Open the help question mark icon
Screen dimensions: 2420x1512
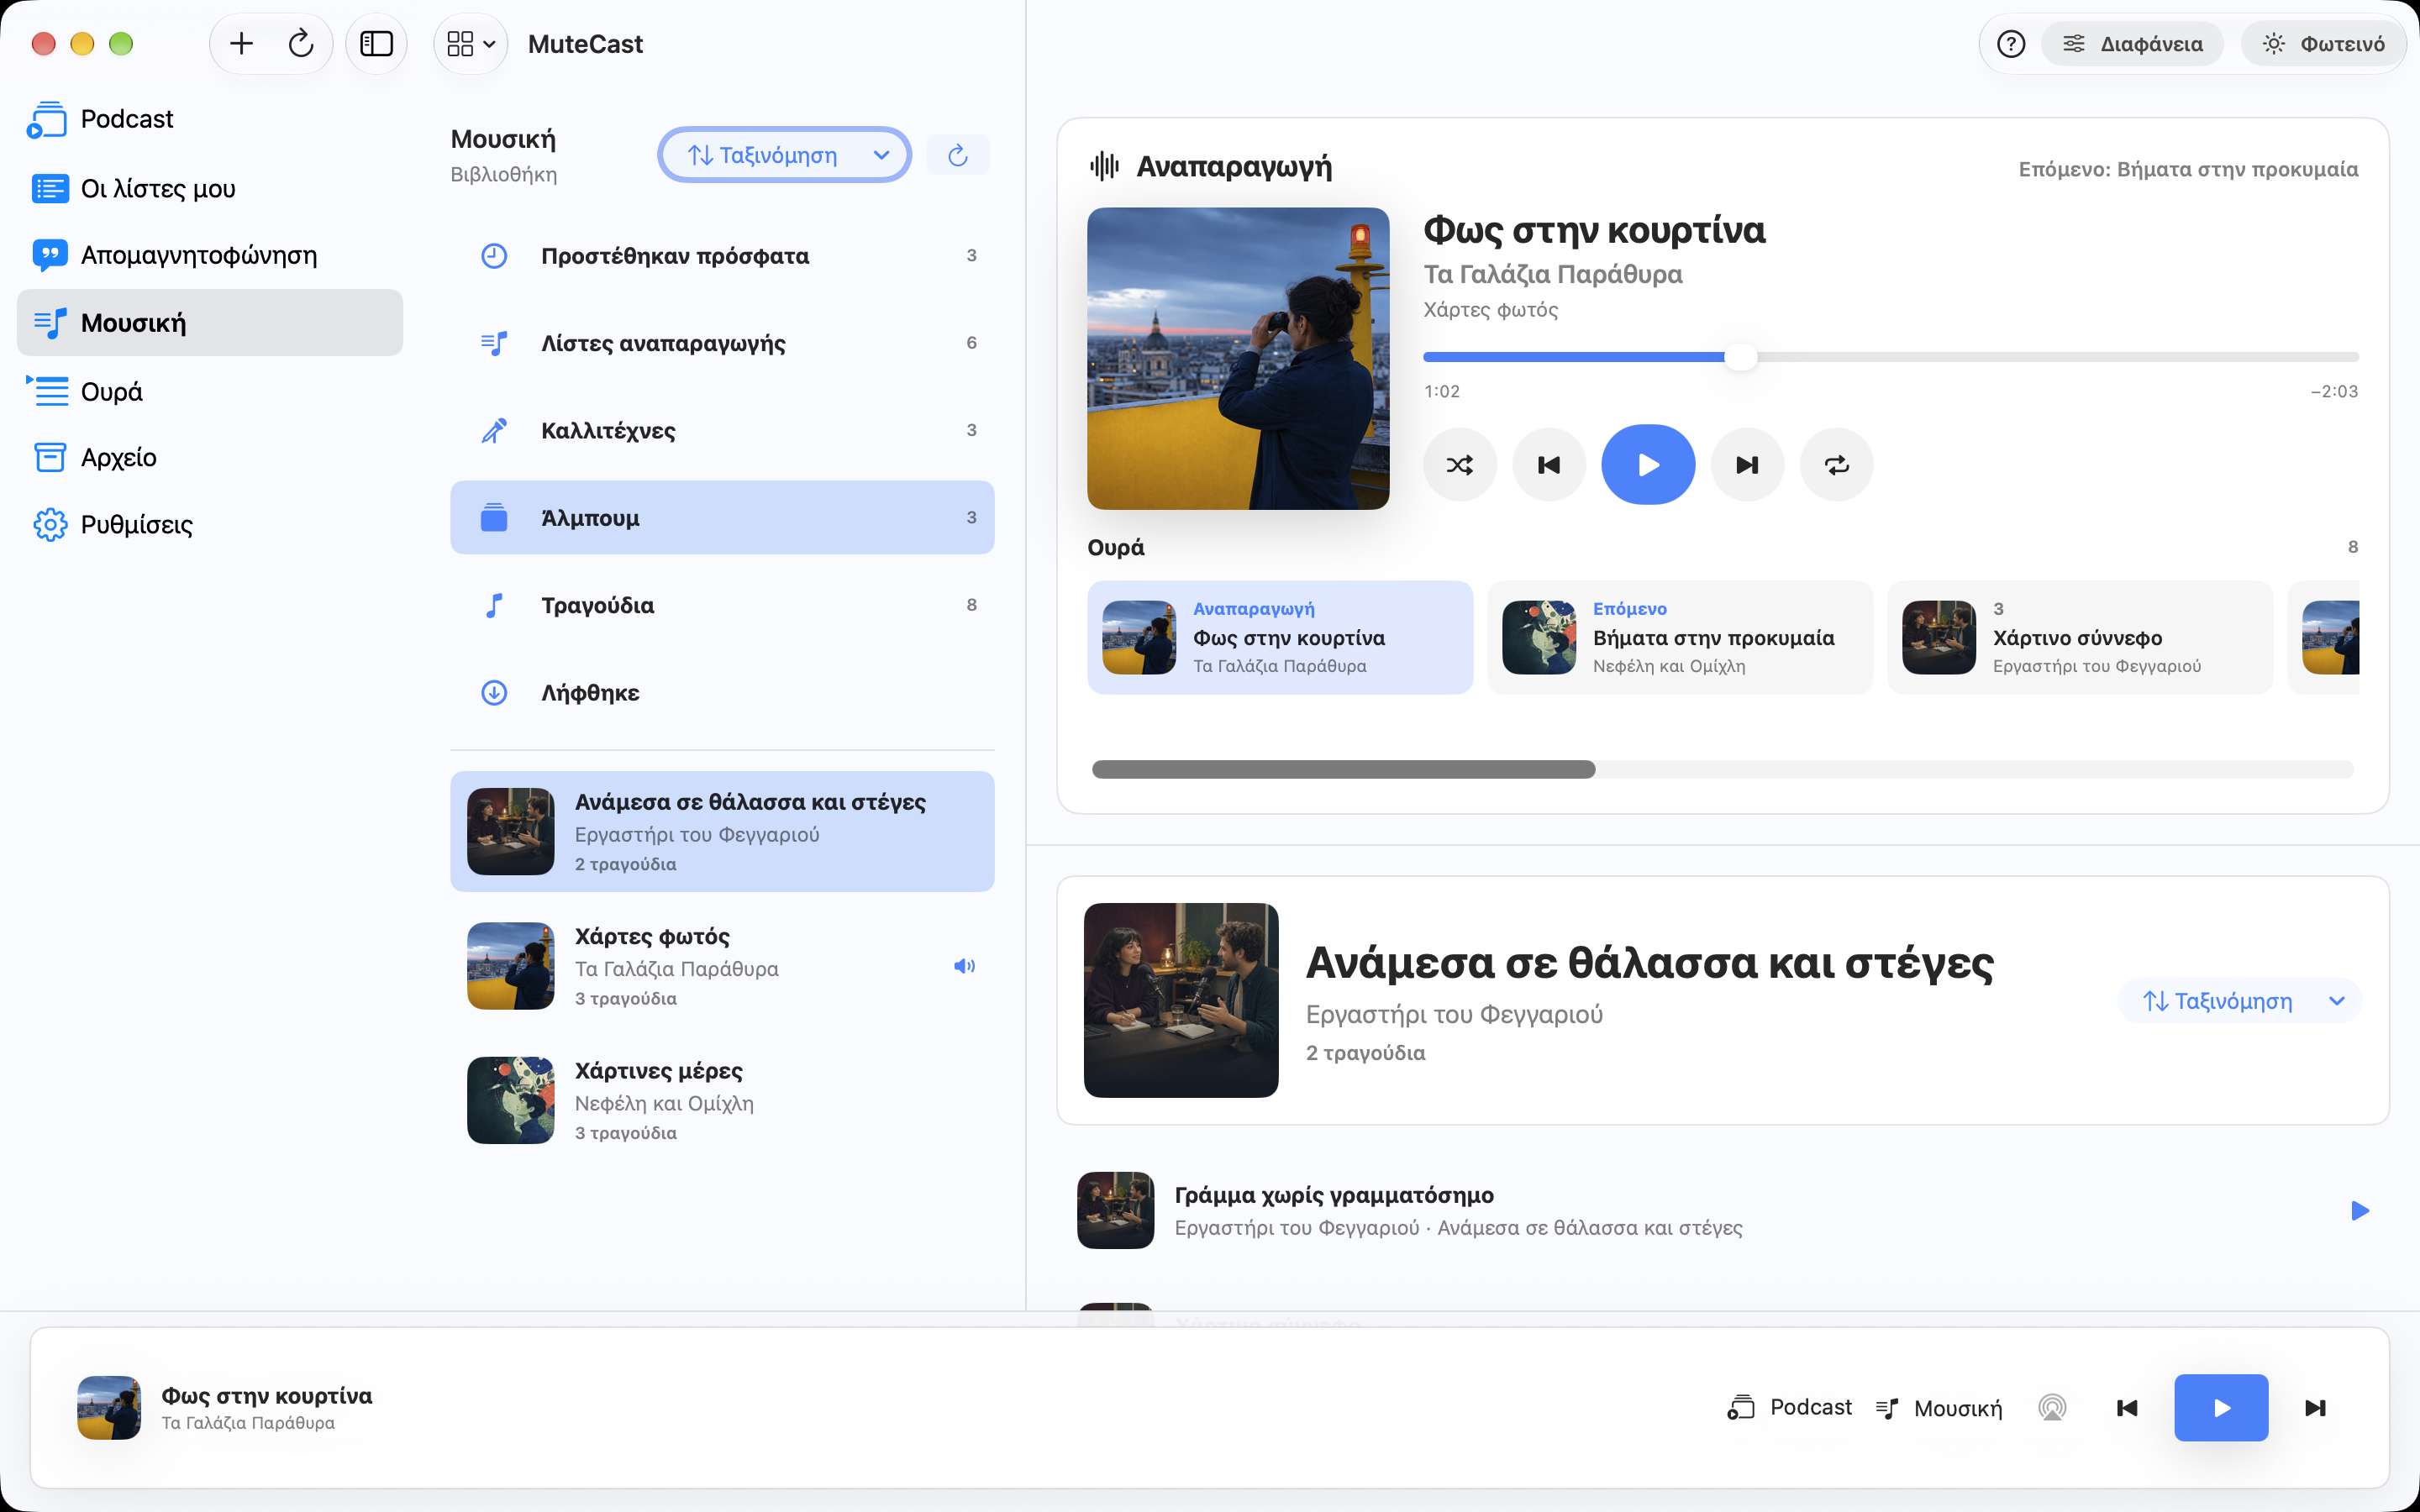[2010, 44]
